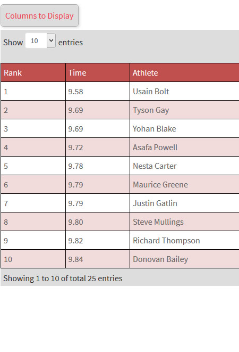239x352 pixels.
Task: Sort table by Rank column header
Action: point(33,72)
